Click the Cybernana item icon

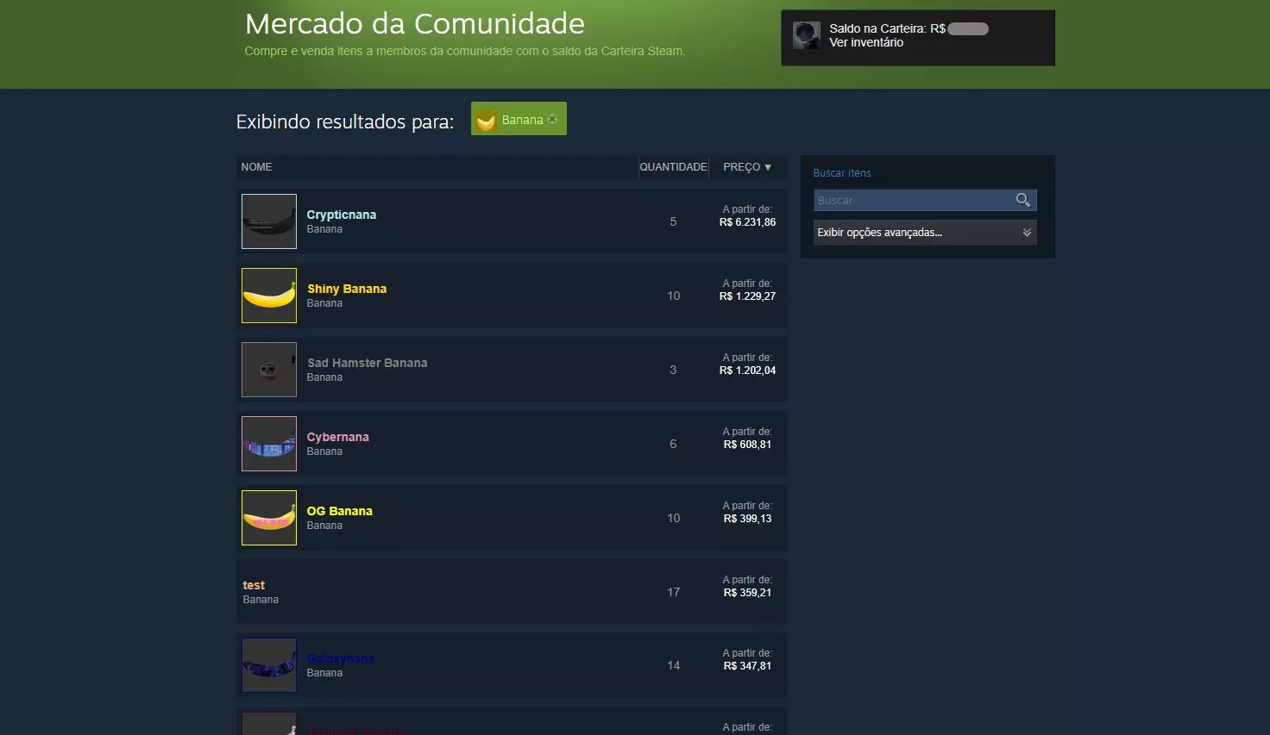(x=269, y=444)
